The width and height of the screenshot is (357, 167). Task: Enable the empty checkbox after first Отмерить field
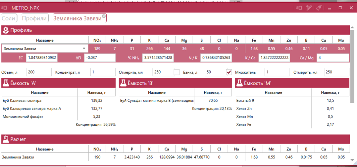click(177, 72)
